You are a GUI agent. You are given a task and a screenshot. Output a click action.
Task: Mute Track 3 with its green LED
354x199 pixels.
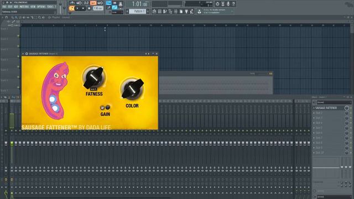coord(18,56)
